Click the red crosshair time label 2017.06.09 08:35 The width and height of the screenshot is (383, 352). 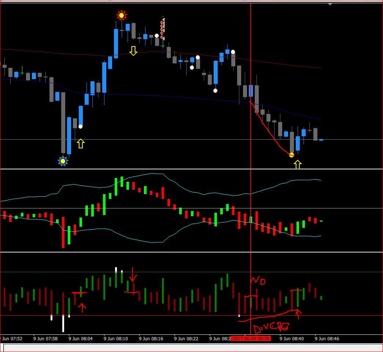(251, 338)
